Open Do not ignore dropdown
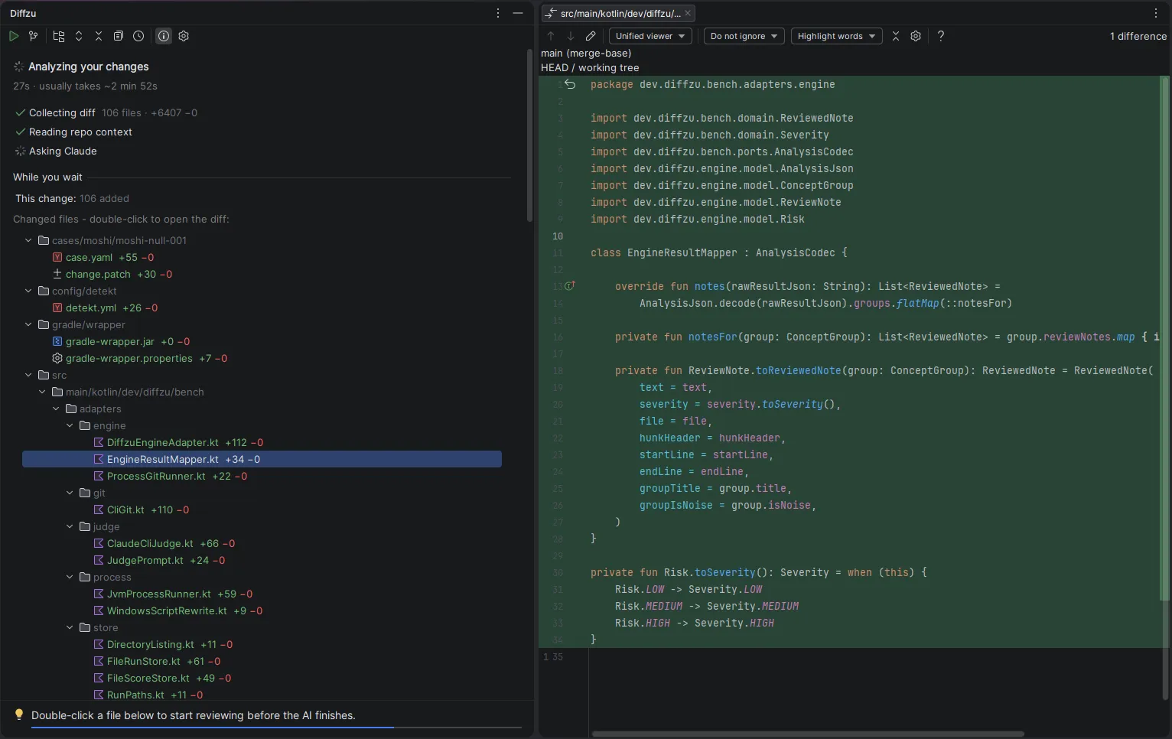Screen dimensions: 1172x739 744,36
